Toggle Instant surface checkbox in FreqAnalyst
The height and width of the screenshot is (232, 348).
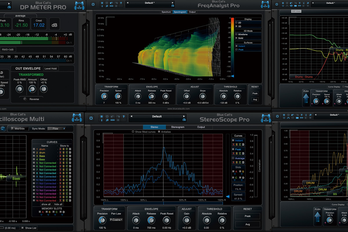[237, 46]
